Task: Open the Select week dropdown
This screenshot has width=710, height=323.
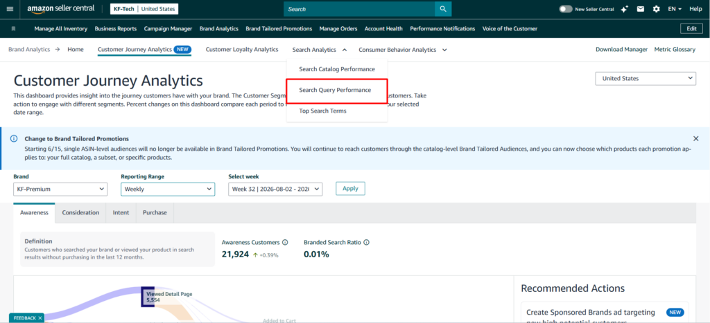Action: 275,190
